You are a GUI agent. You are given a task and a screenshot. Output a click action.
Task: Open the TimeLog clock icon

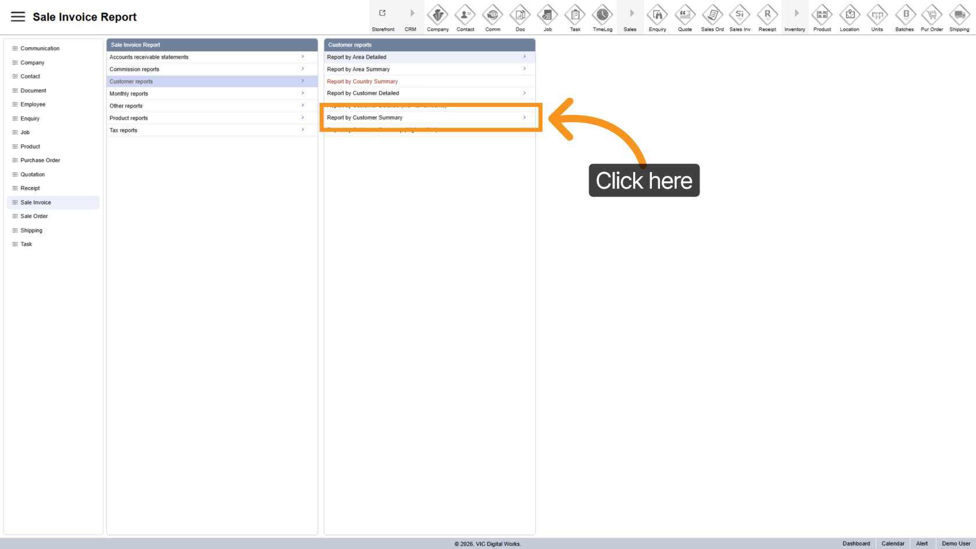click(602, 15)
